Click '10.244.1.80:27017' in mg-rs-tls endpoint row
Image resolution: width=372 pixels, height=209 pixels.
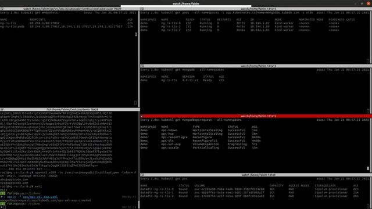point(45,23)
